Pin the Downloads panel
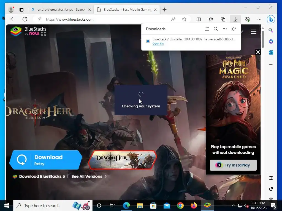282x211 pixels. [x=234, y=29]
